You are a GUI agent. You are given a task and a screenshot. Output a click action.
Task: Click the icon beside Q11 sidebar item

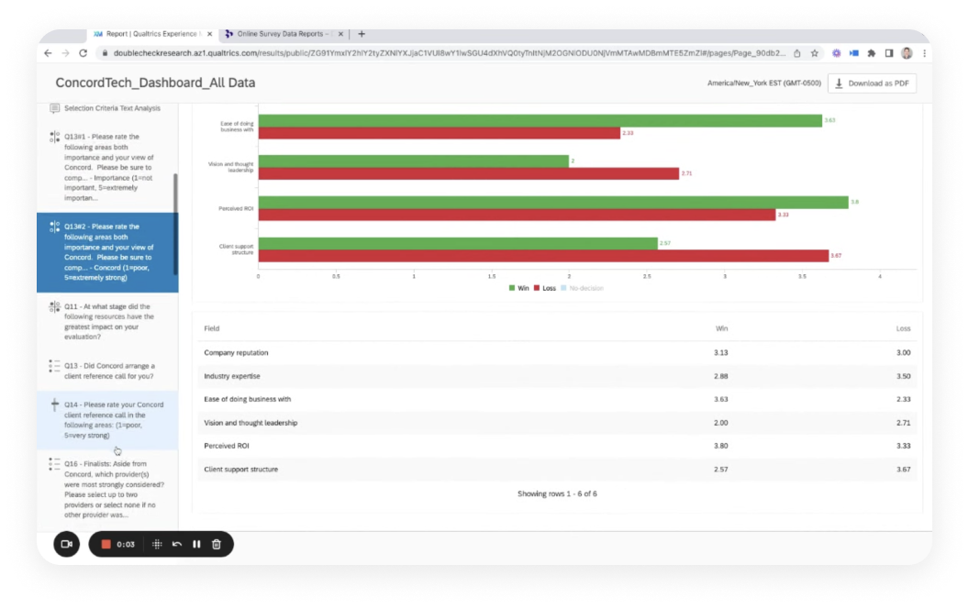54,307
